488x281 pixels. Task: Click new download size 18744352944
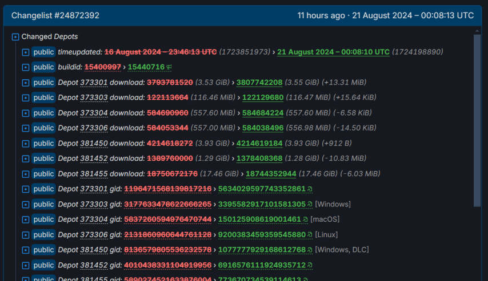(x=271, y=174)
